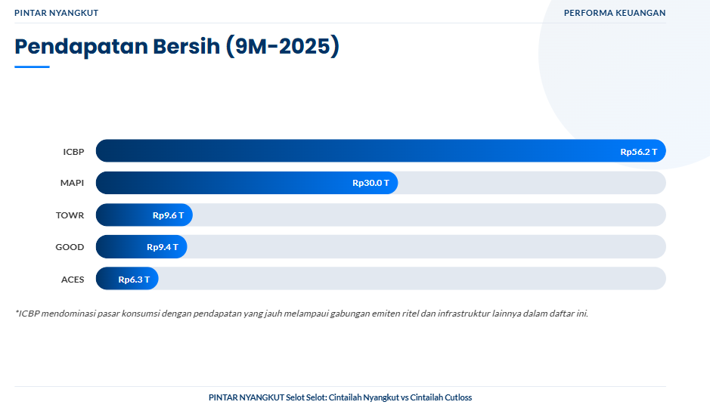Click the Rp9.4 T value on GOOD bar
Image resolution: width=710 pixels, height=408 pixels.
[162, 247]
